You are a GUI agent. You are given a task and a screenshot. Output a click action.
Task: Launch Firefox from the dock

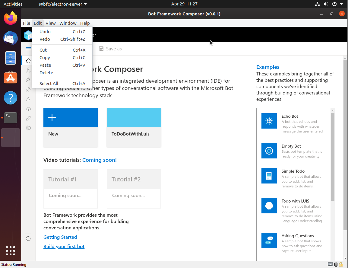11,18
